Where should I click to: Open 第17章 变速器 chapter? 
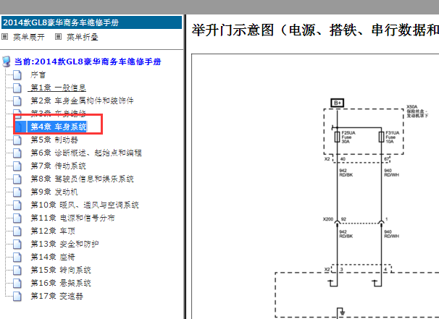tap(57, 296)
